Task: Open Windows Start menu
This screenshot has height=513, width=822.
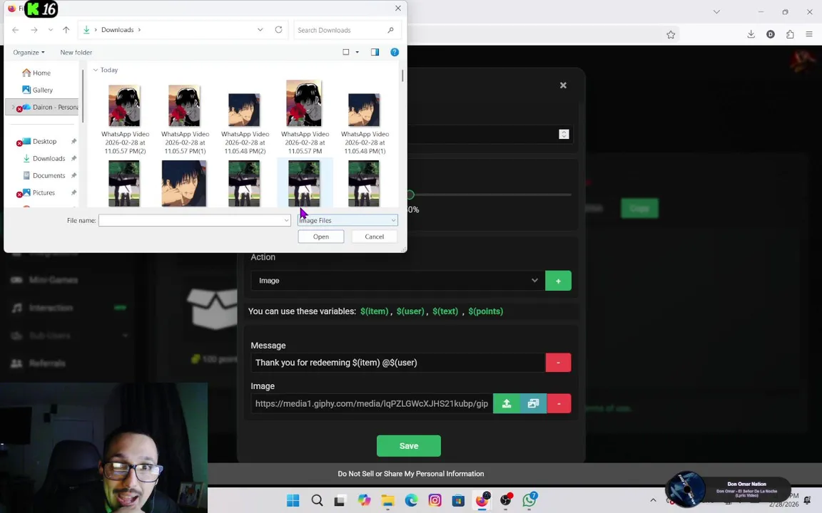Action: (x=293, y=500)
